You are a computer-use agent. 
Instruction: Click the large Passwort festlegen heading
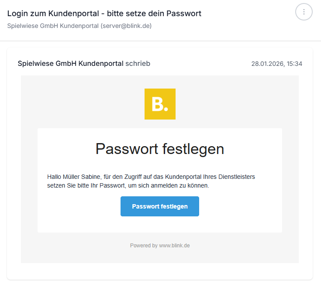(x=160, y=149)
